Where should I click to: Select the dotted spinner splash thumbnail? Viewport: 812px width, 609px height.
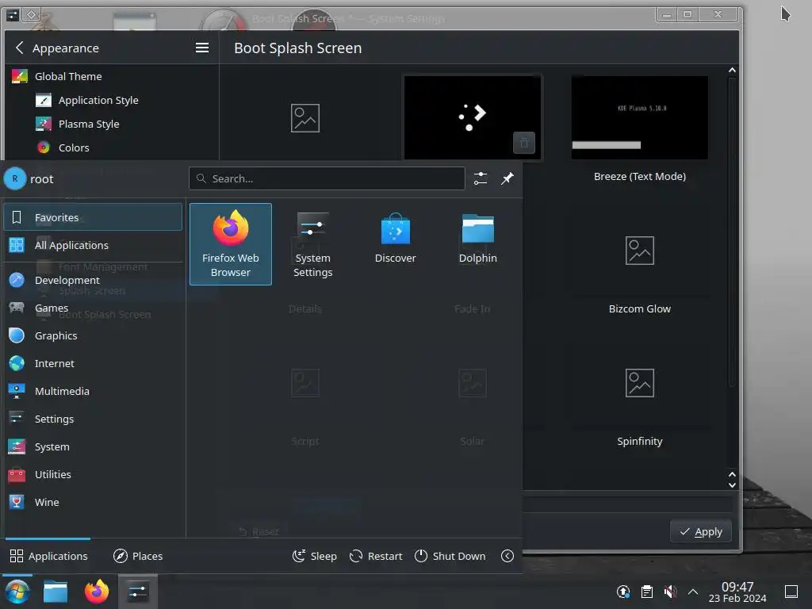coord(473,117)
